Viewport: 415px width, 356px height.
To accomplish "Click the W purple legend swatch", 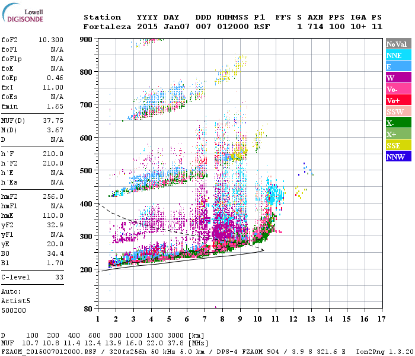I will pos(398,78).
